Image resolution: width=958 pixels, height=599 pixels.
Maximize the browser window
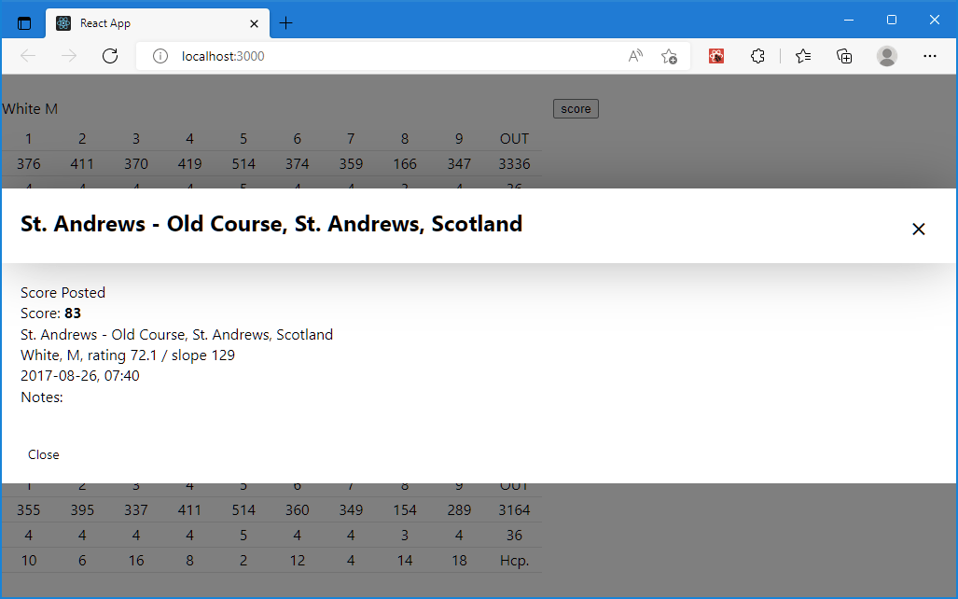click(892, 20)
